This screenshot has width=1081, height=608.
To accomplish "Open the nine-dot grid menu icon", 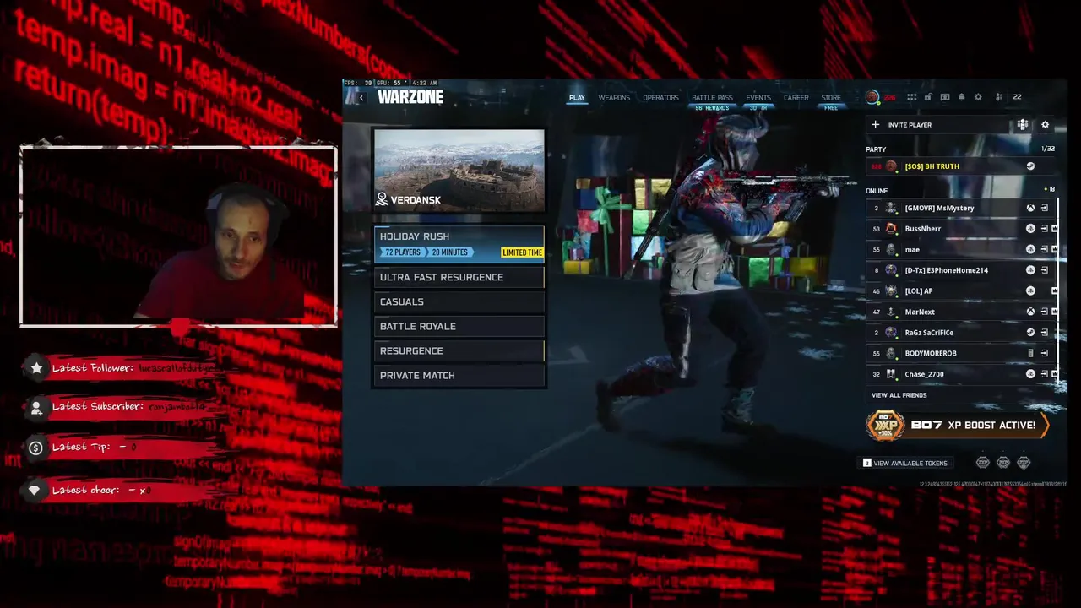I will click(x=911, y=97).
